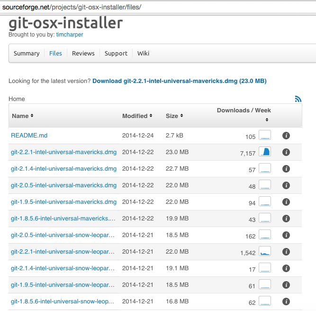Sort the table by Size
Screen dimensions: 316x311
[x=174, y=116]
